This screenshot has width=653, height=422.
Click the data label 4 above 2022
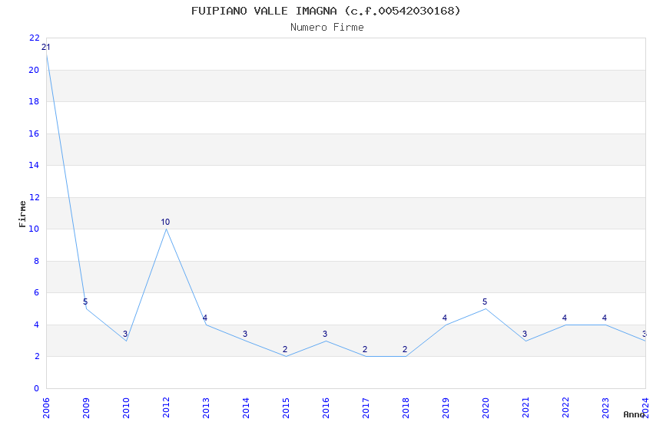[x=565, y=318]
